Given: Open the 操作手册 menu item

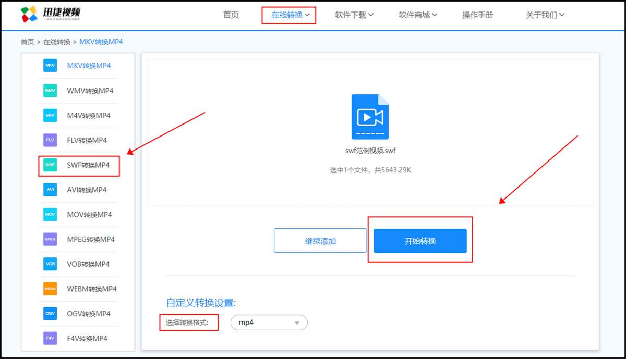Looking at the screenshot, I should 477,15.
